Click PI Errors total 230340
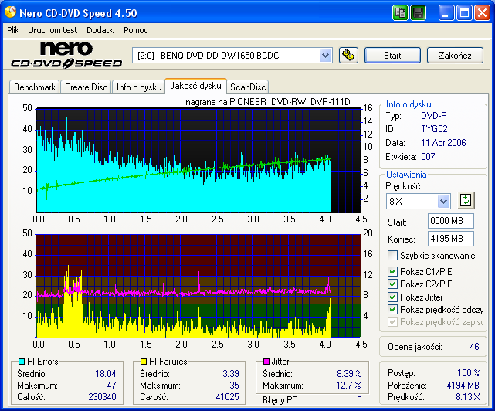This screenshot has width=495, height=411. pos(102,397)
